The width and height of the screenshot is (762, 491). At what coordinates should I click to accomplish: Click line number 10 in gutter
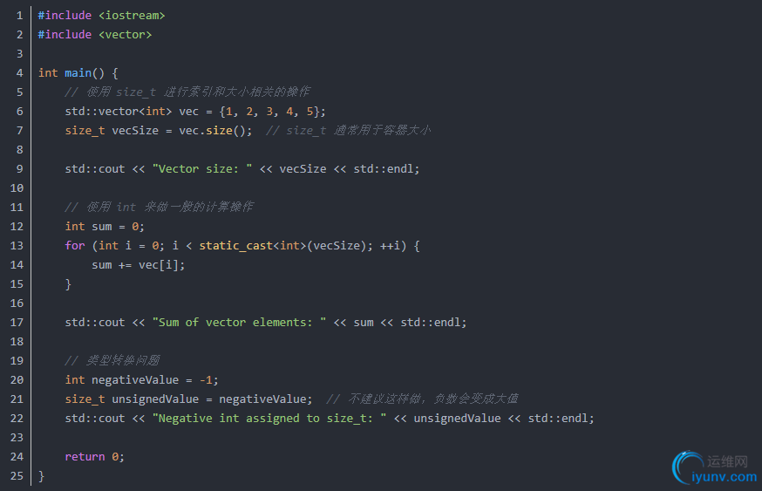tap(17, 188)
